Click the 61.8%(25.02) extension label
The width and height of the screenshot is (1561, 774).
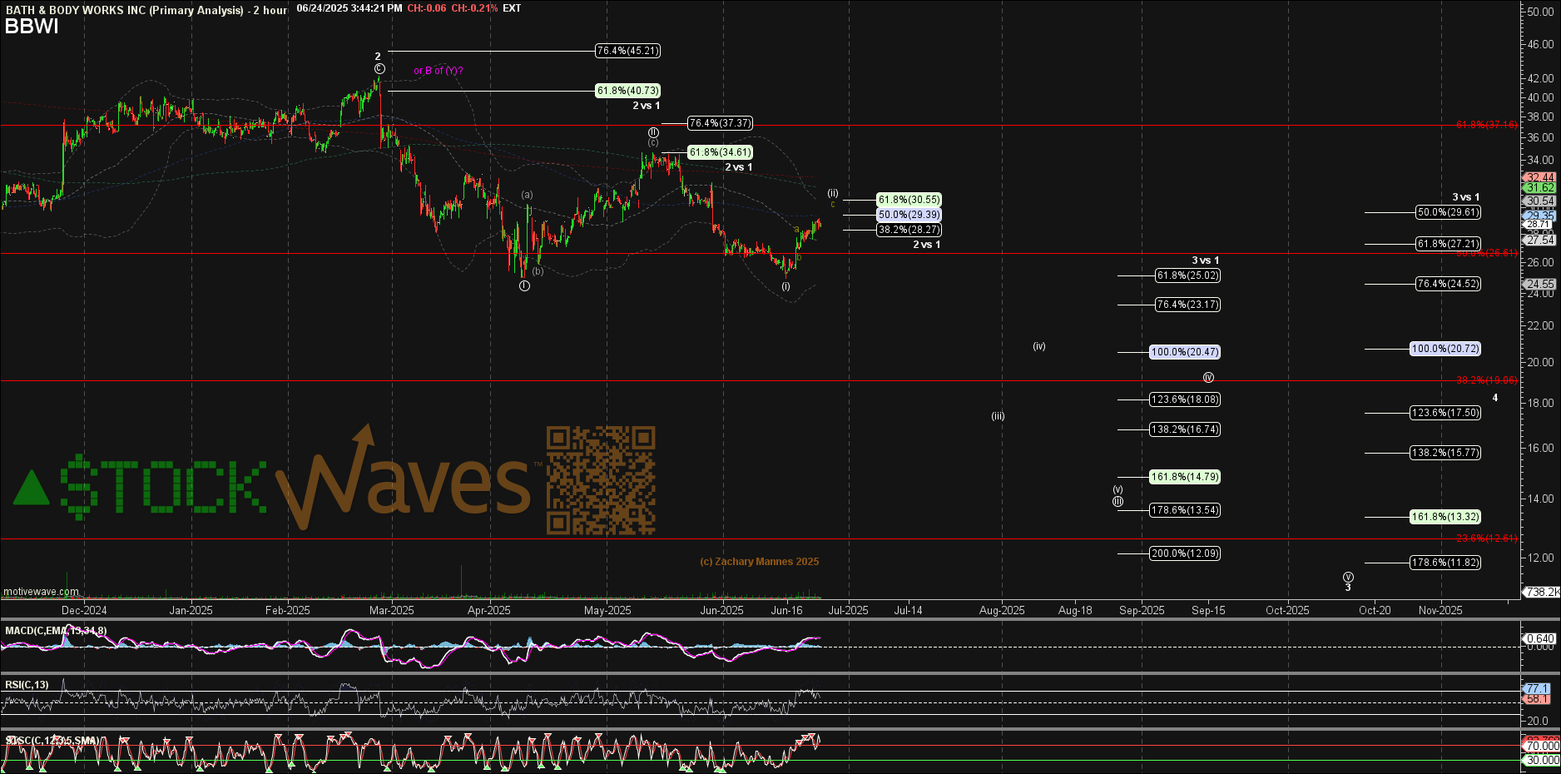(x=1188, y=275)
